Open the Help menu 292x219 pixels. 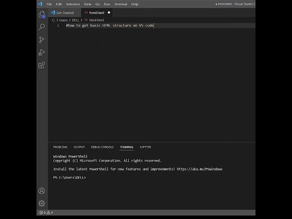[135, 4]
